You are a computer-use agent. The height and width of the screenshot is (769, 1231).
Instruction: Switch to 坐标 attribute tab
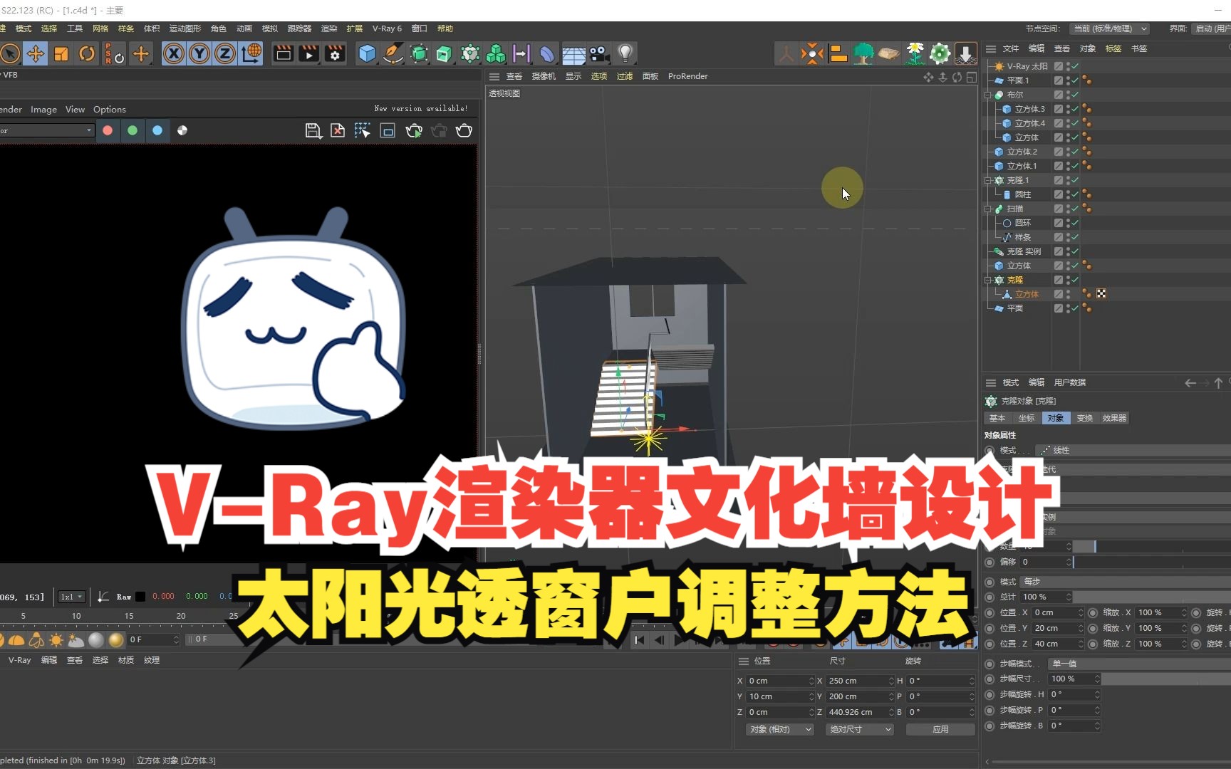(x=1027, y=418)
